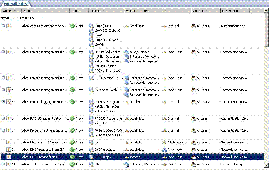
Task: Click the green Allow icon for rule 1
Action: point(72,26)
